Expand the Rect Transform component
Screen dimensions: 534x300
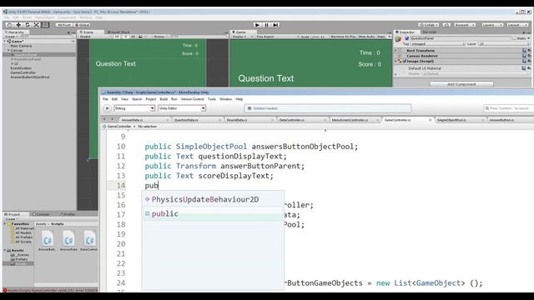(395, 50)
